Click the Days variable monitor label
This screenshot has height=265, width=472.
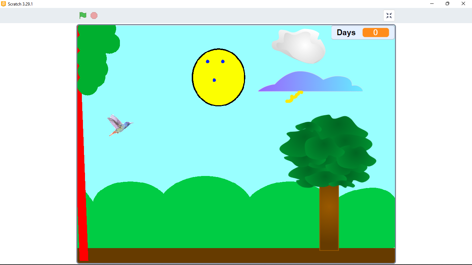[x=346, y=32]
